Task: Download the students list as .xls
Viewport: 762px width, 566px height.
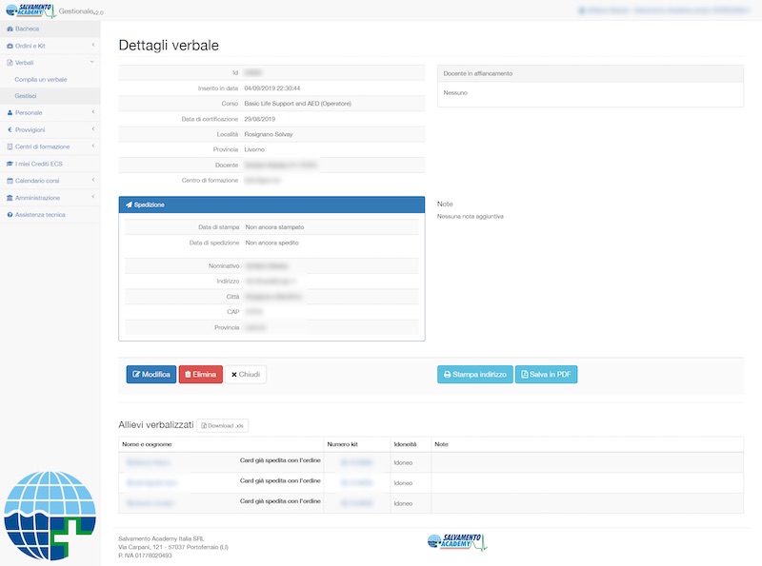Action: point(223,425)
